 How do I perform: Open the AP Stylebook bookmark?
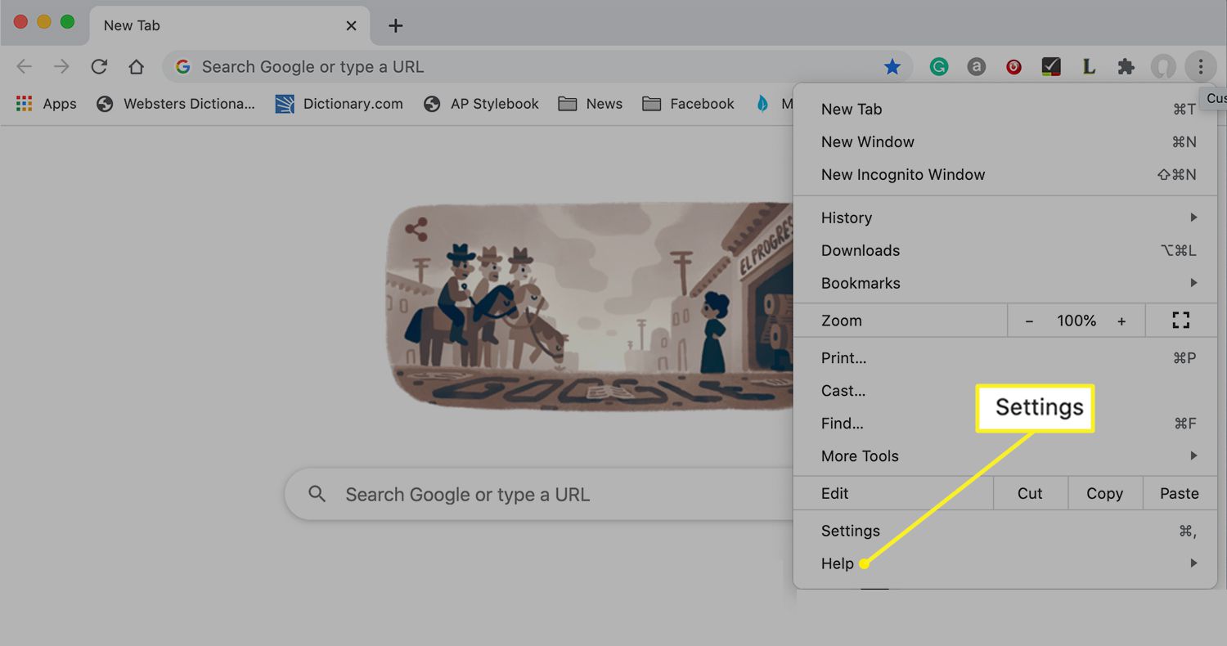(481, 104)
